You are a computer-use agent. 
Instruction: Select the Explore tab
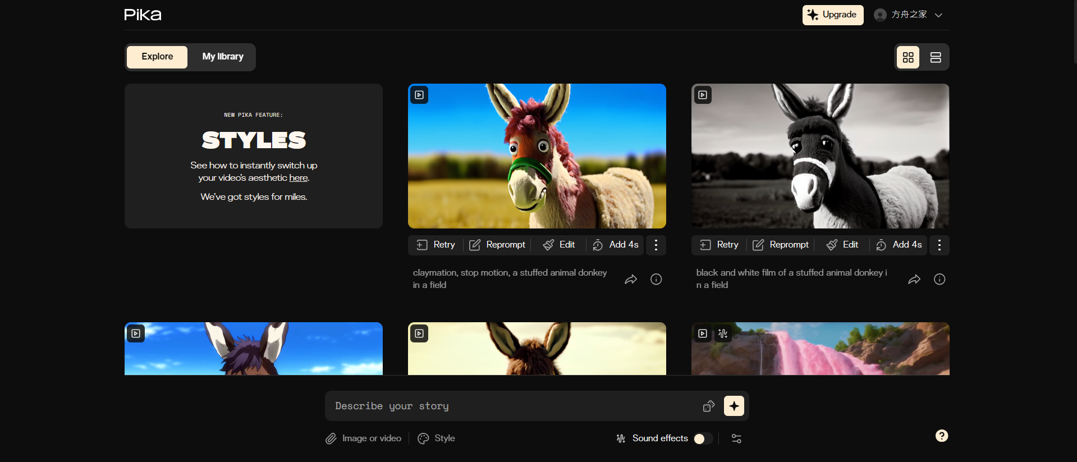pos(157,57)
